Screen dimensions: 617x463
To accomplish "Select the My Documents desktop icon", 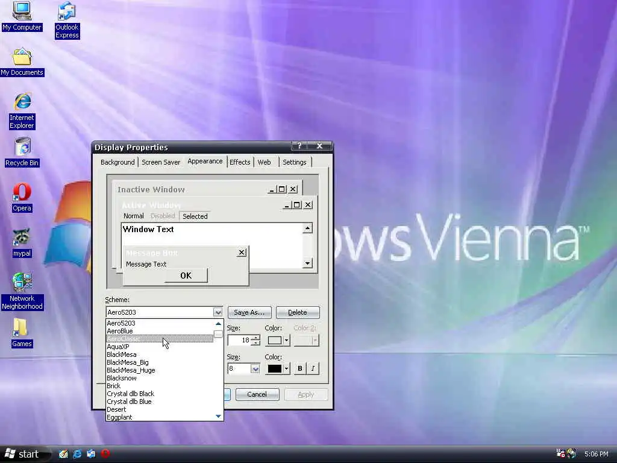I will tap(22, 62).
